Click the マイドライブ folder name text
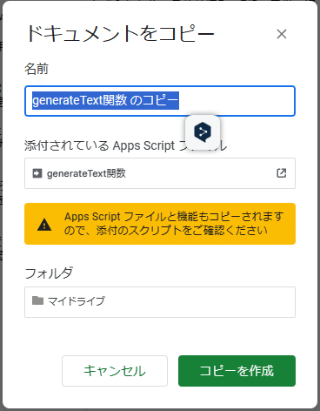The image size is (320, 411). pyautogui.click(x=77, y=301)
